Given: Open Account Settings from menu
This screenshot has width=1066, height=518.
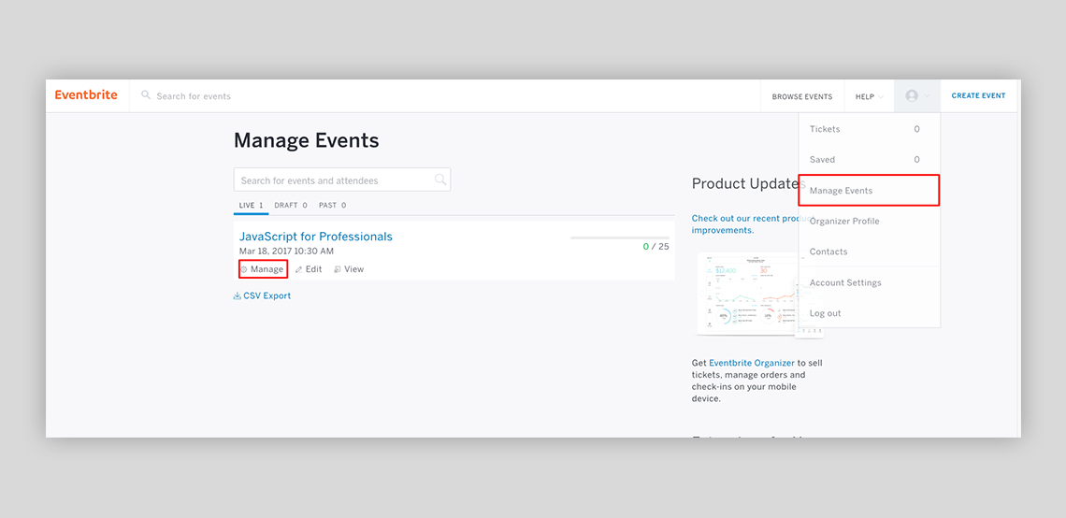Looking at the screenshot, I should tap(870, 282).
